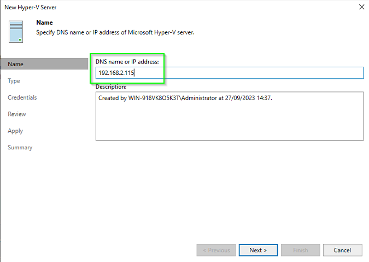This screenshot has width=369, height=262.
Task: Click the 'Description:' label
Action: tap(111, 86)
